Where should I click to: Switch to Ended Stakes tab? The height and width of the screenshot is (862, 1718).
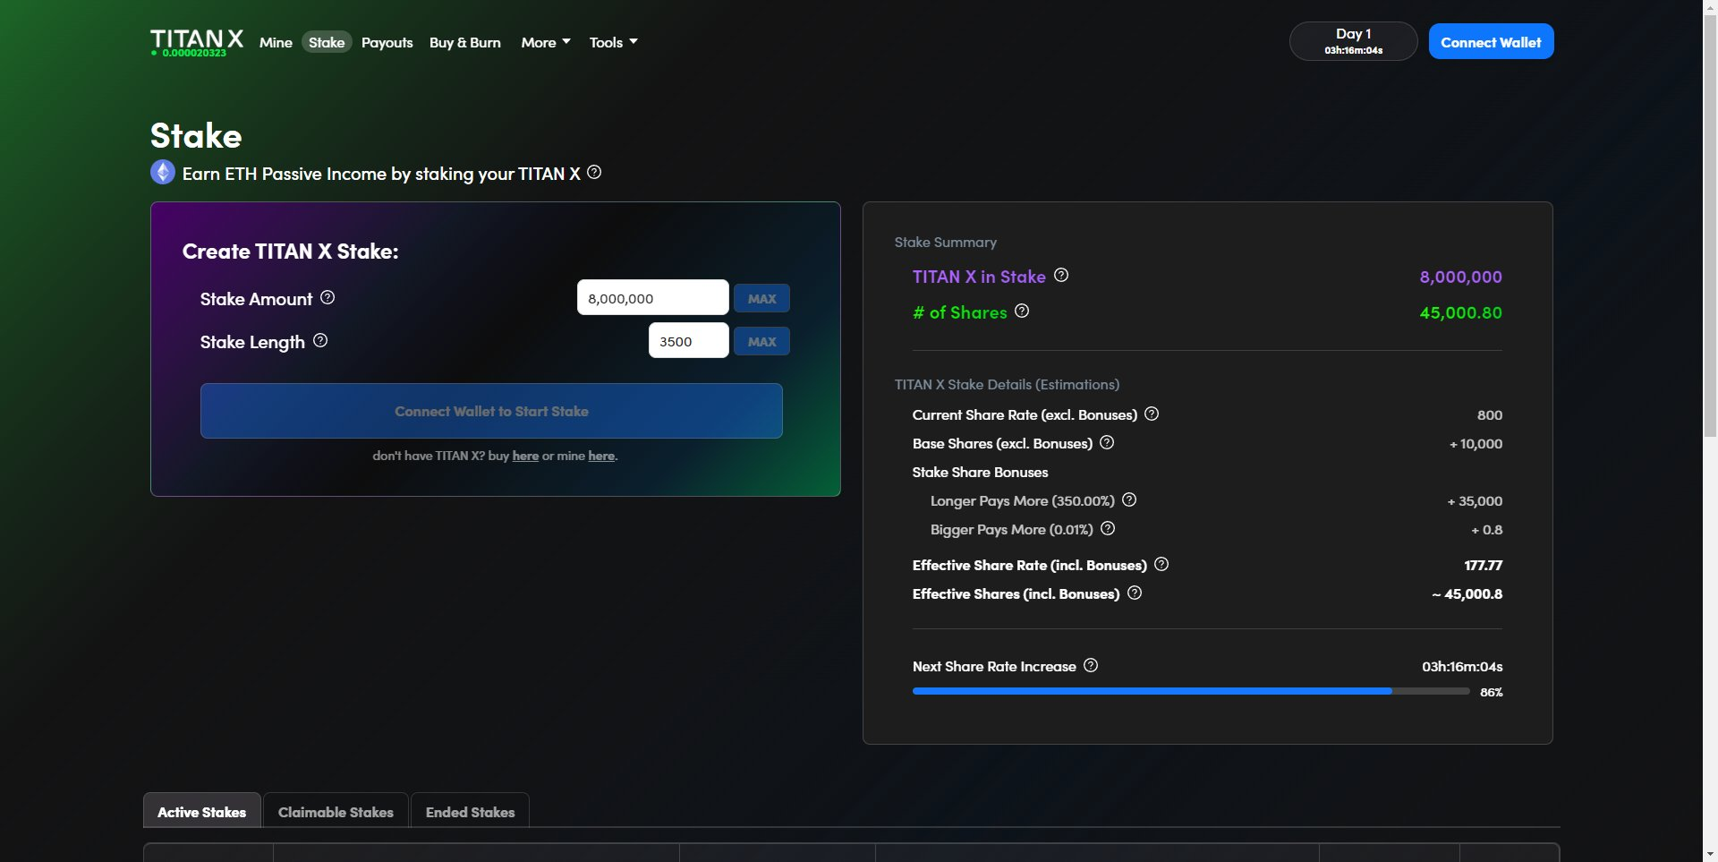470,811
